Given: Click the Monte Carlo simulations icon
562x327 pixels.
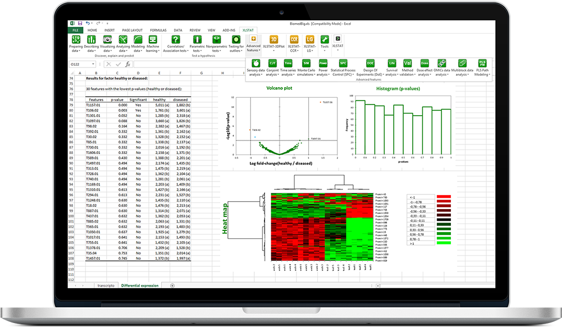Looking at the screenshot, I should [x=305, y=63].
